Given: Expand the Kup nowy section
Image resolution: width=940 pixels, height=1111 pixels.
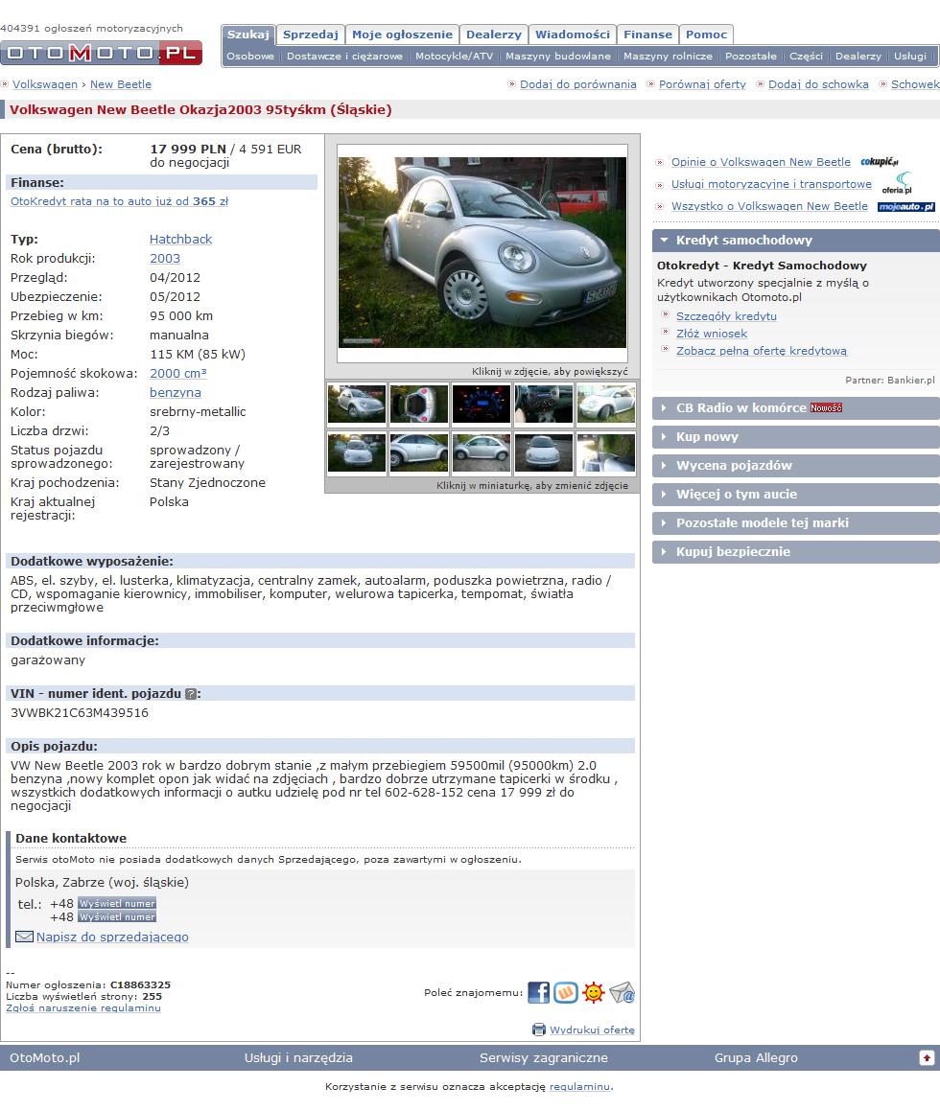Looking at the screenshot, I should coord(796,436).
